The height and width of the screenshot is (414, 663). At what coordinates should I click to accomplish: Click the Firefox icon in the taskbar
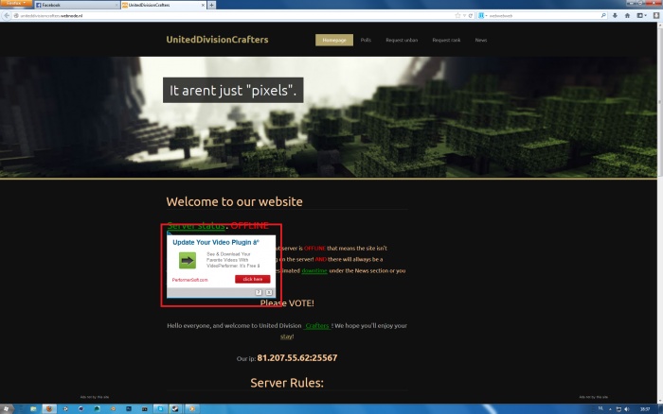pyautogui.click(x=49, y=409)
